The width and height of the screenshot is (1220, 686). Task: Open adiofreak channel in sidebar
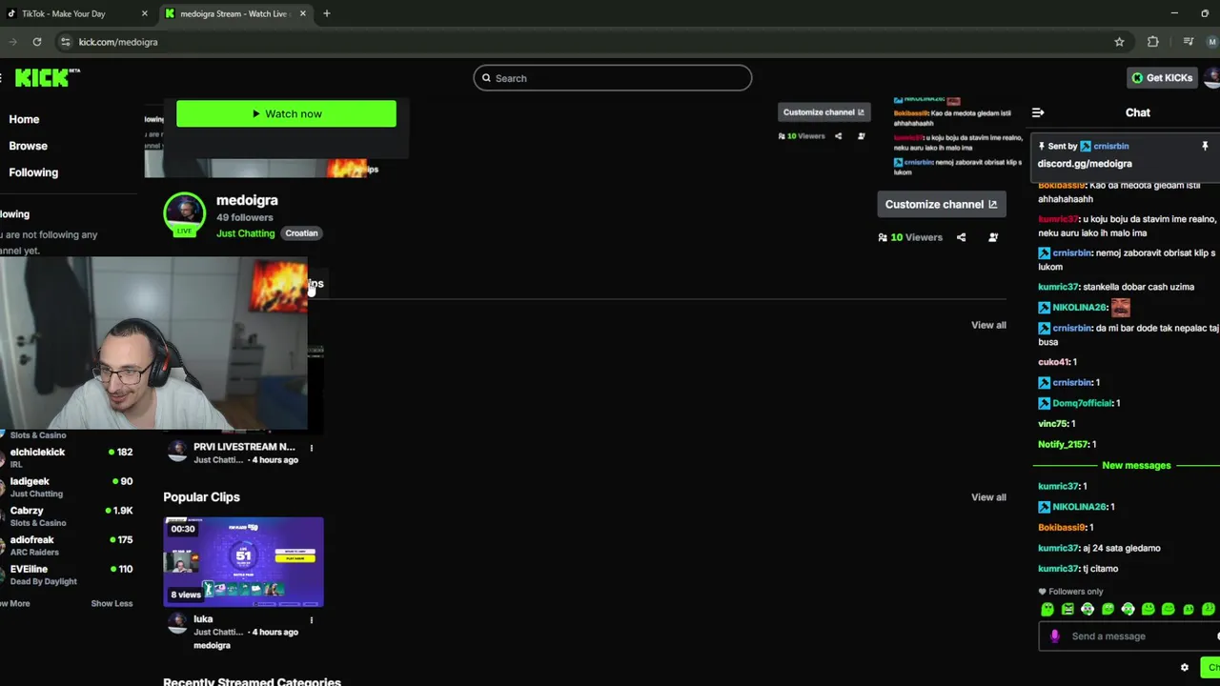point(69,545)
